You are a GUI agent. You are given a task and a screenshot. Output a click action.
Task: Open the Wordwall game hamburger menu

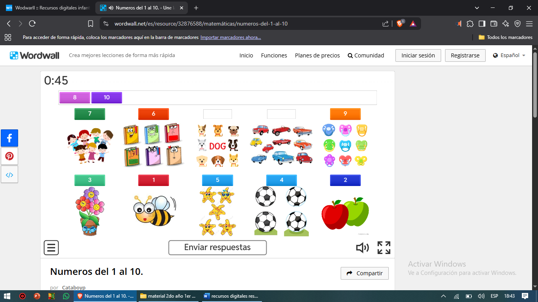click(x=51, y=248)
